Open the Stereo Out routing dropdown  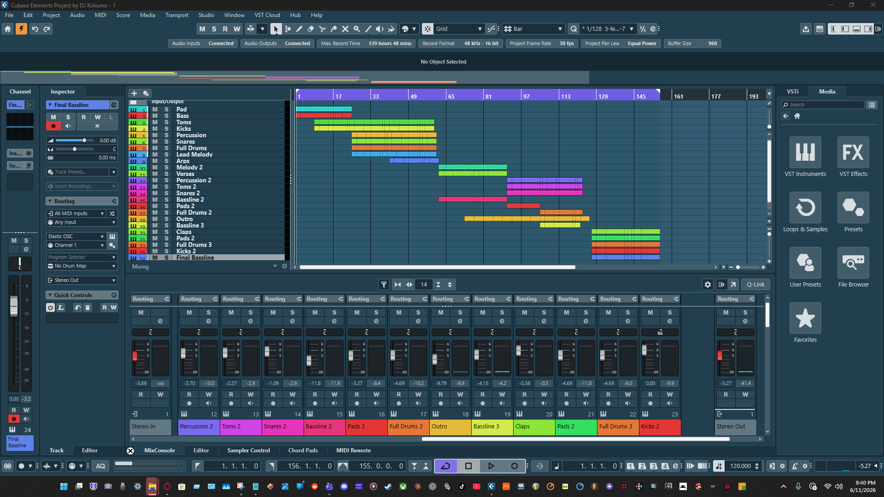(x=82, y=280)
